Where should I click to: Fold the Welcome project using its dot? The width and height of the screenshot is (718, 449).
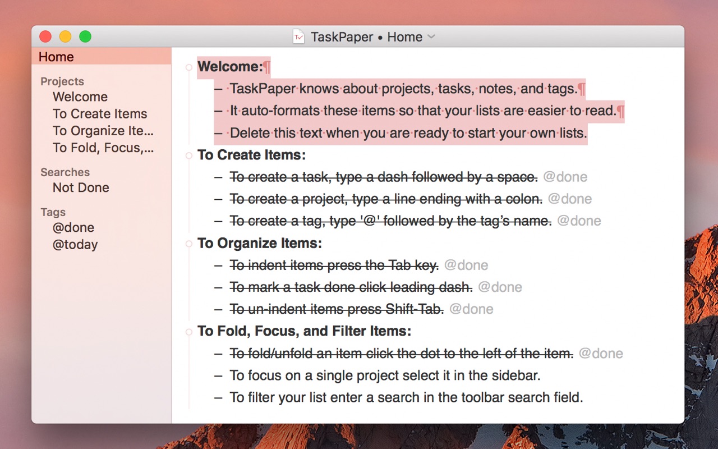point(189,67)
